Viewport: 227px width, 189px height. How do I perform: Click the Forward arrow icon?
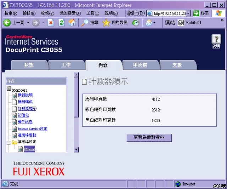[35, 23]
